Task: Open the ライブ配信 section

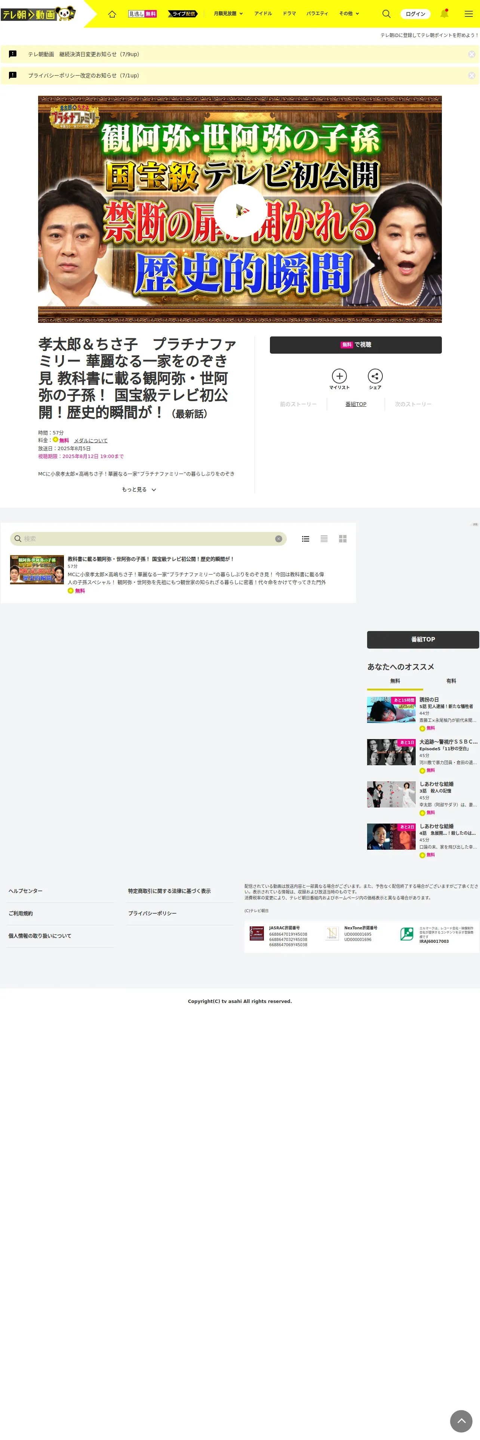Action: pyautogui.click(x=183, y=14)
